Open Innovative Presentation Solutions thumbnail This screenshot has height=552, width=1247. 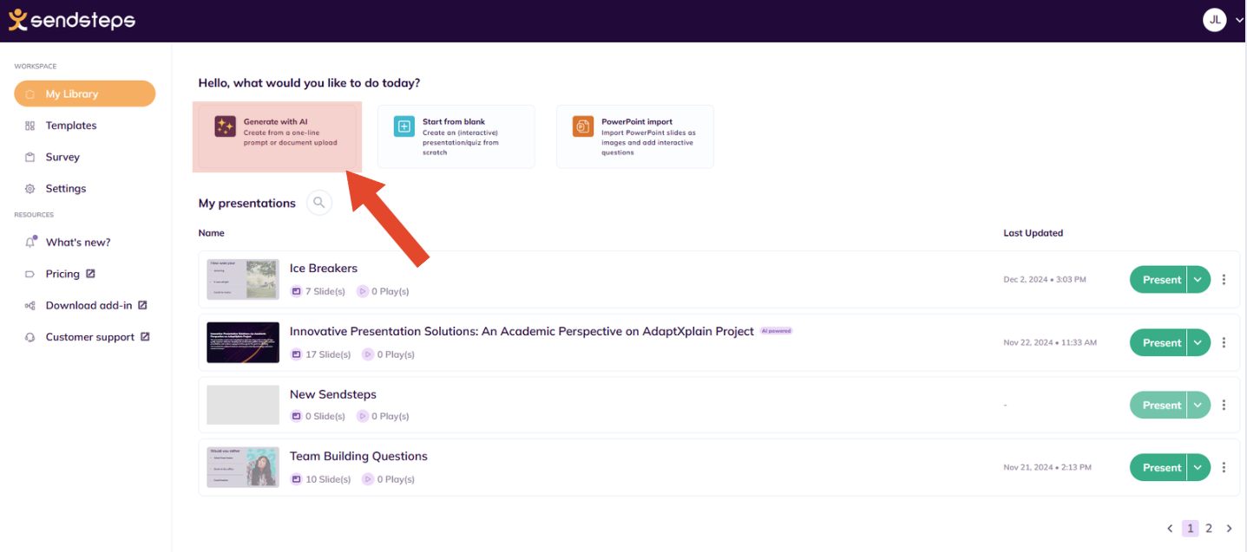[243, 342]
